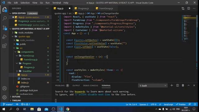Open the Terminal menu
Image resolution: width=199 pixels, height=112 pixels.
57,3
